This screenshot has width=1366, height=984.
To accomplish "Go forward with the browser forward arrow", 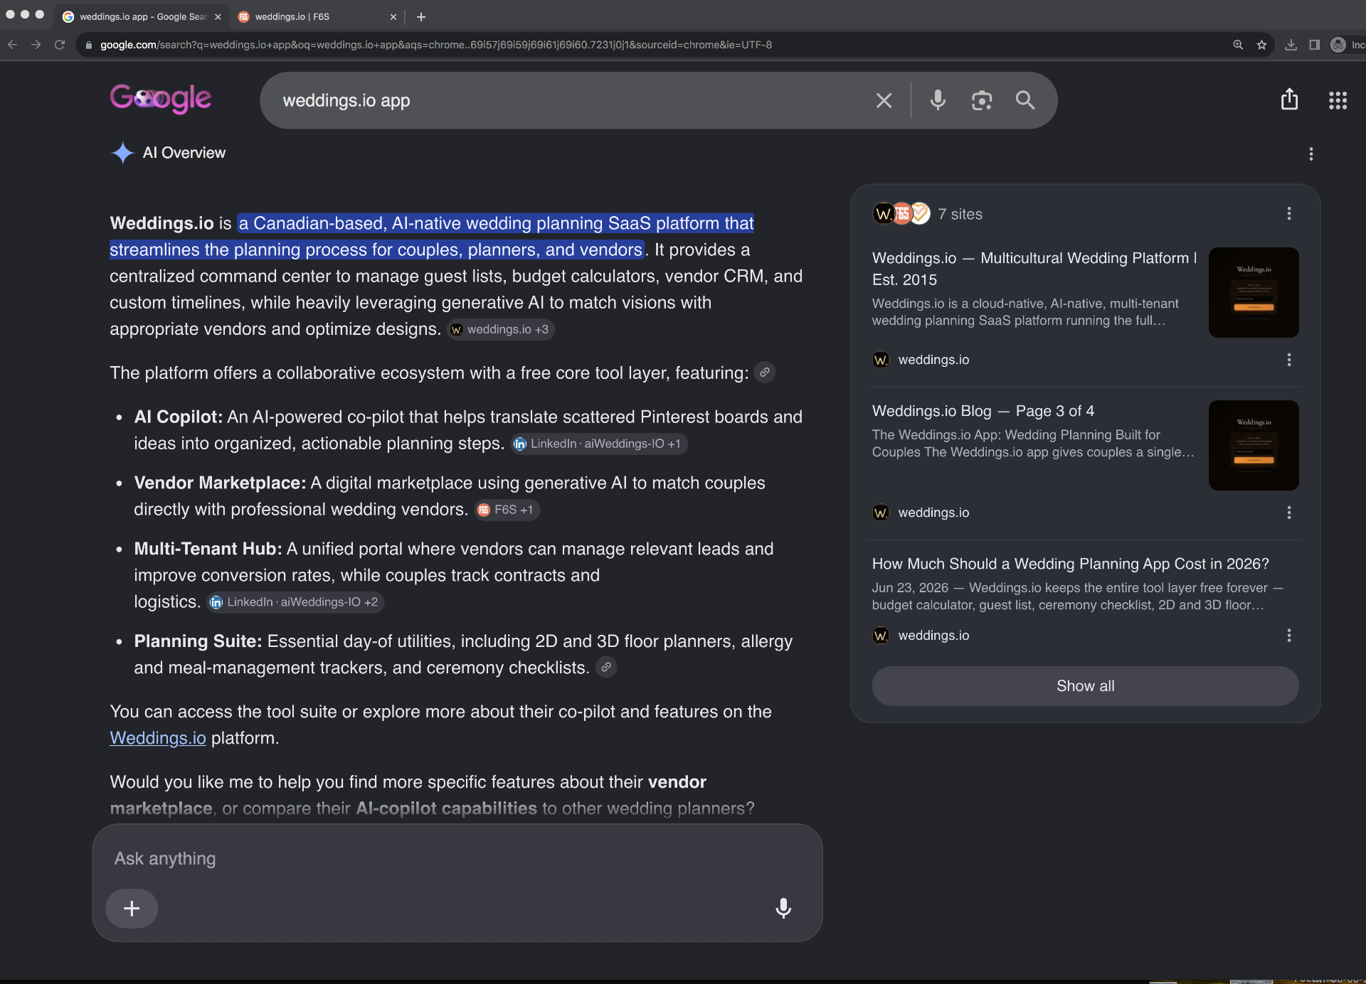I will 36,45.
